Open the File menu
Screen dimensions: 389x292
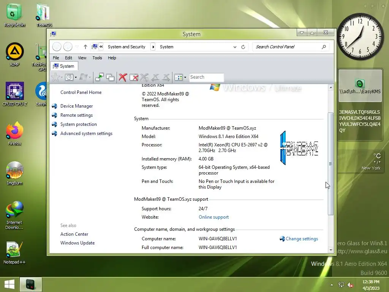(56, 58)
